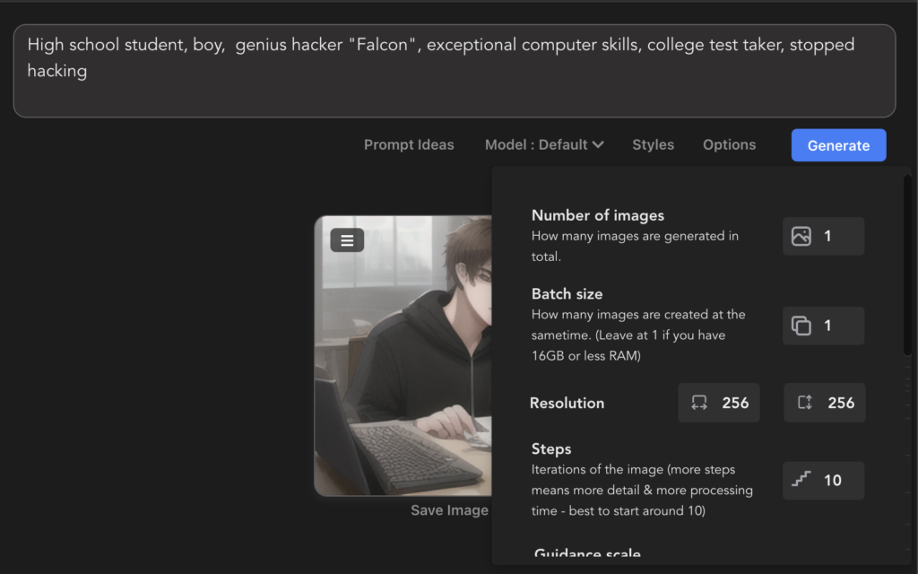Open Prompt Ideas
918x574 pixels.
pyautogui.click(x=409, y=144)
